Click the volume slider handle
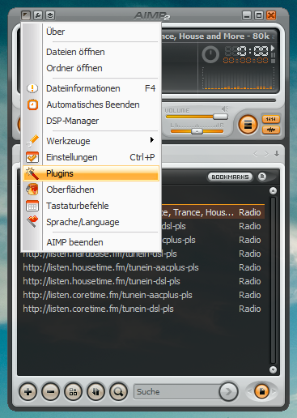297x418 pixels. (220, 117)
